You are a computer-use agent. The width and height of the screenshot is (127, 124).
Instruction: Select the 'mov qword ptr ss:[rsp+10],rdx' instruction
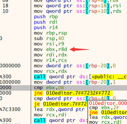pyautogui.click(x=78, y=11)
